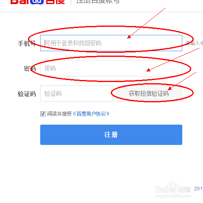Click the blue 注册 register button

(x=111, y=135)
